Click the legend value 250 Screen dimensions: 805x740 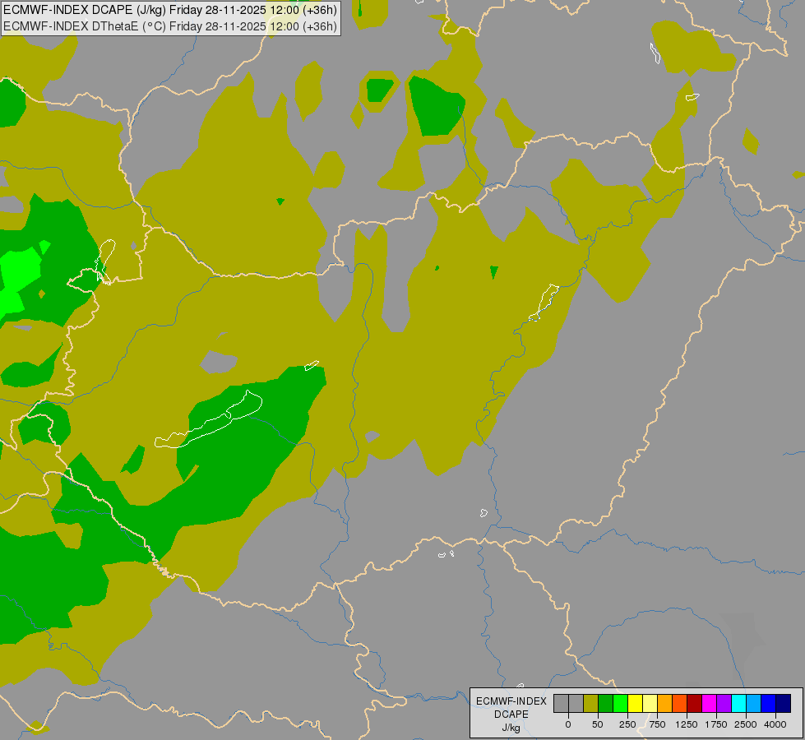click(627, 724)
